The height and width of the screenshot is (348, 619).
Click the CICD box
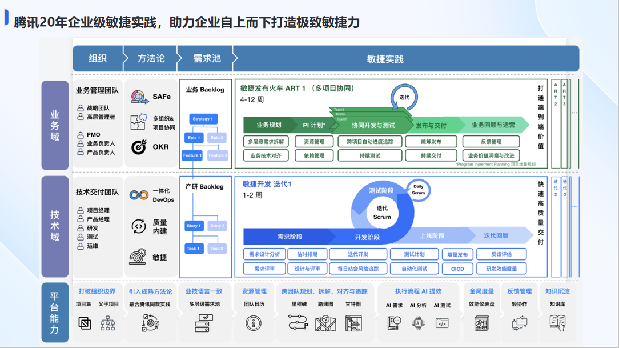point(457,269)
